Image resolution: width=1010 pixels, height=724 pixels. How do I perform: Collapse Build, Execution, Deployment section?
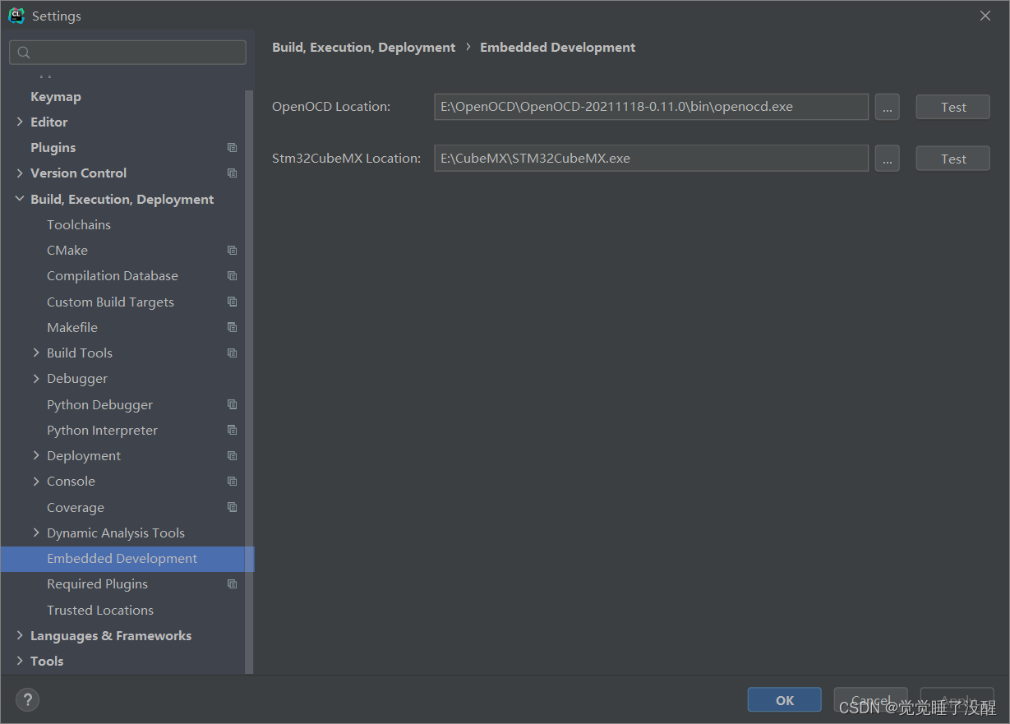tap(20, 199)
